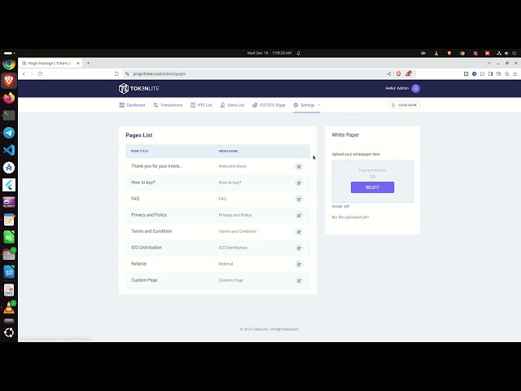Show applications grid at dock bottom

[x=9, y=332]
